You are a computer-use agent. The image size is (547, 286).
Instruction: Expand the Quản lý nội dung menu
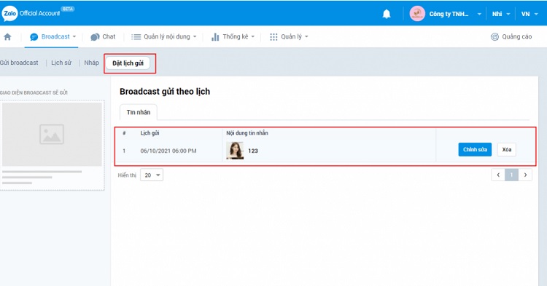(x=195, y=36)
